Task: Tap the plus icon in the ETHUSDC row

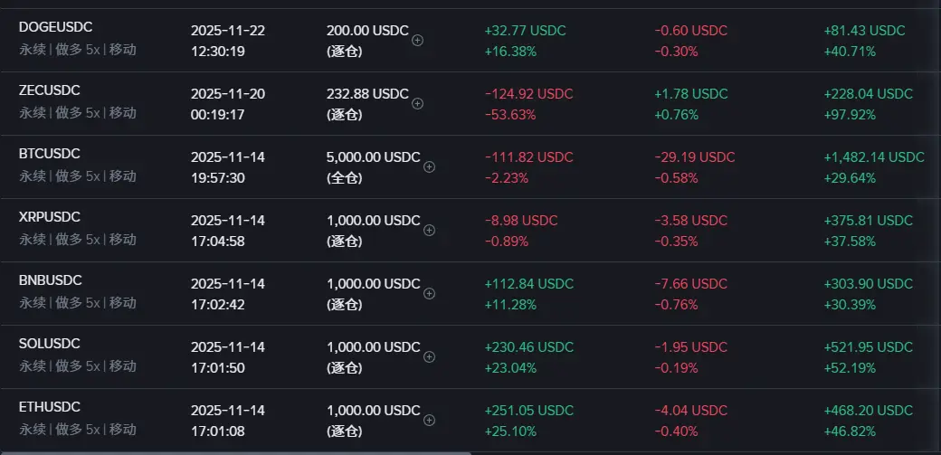Action: [x=430, y=420]
